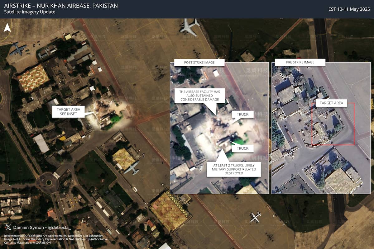The image size is (374, 249).
Task: Click the pre-strike inset image
Action: [321, 128]
